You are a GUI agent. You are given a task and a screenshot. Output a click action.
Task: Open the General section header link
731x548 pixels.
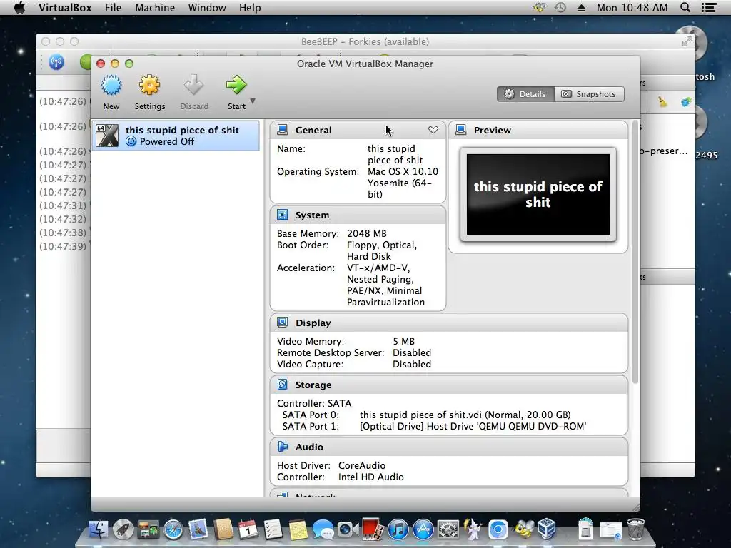tap(313, 130)
